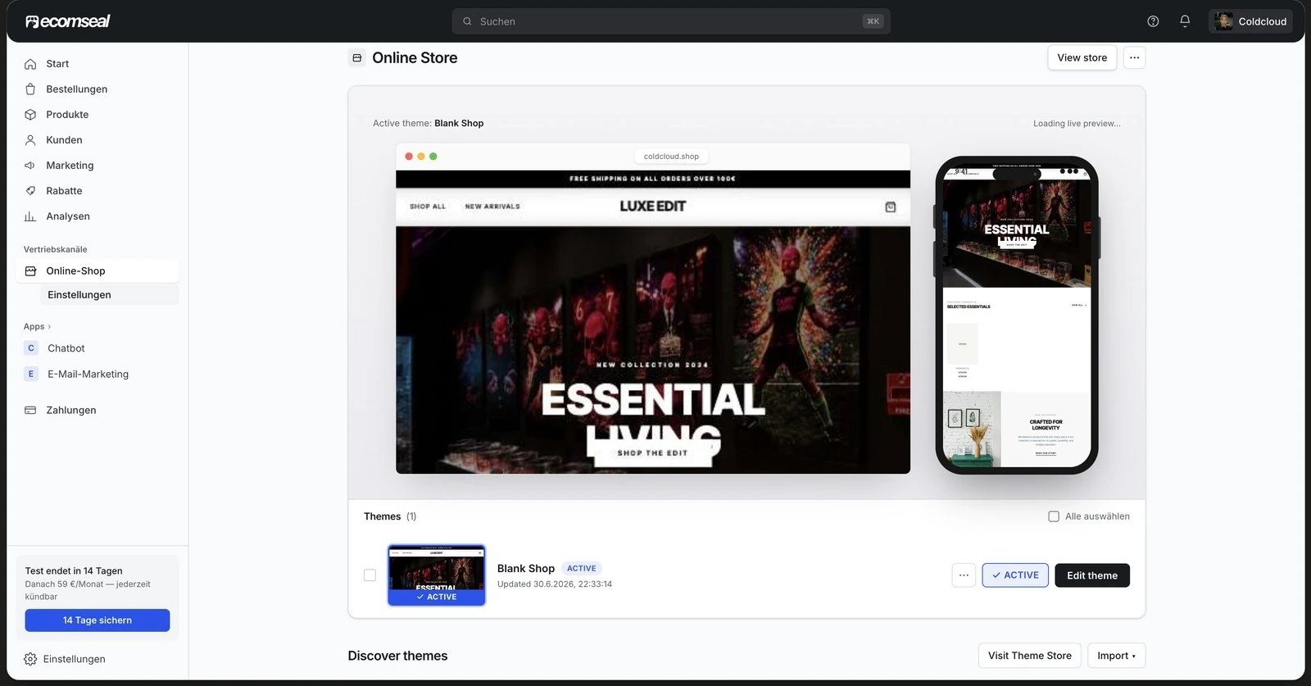Click the View store button
Viewport: 1311px width, 686px height.
click(1082, 57)
